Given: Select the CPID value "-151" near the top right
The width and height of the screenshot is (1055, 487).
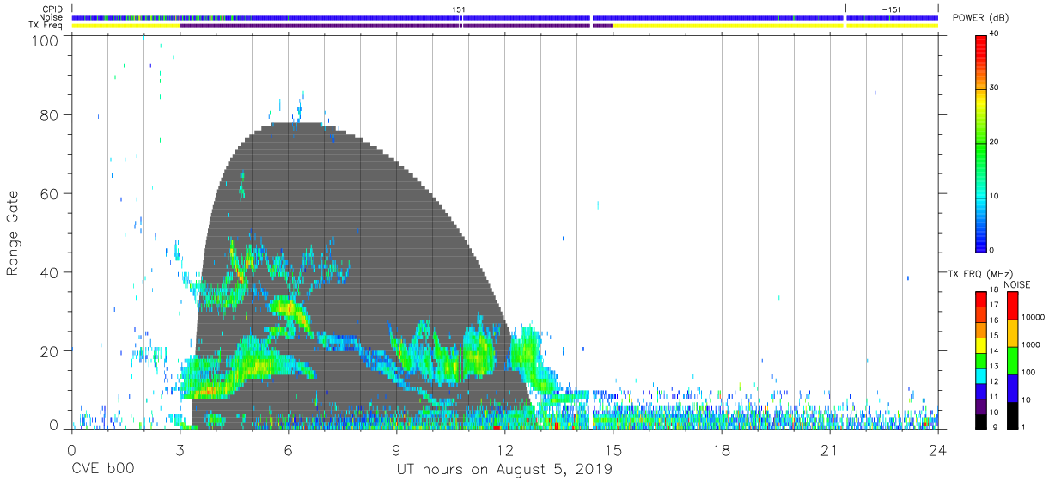Looking at the screenshot, I should [892, 9].
